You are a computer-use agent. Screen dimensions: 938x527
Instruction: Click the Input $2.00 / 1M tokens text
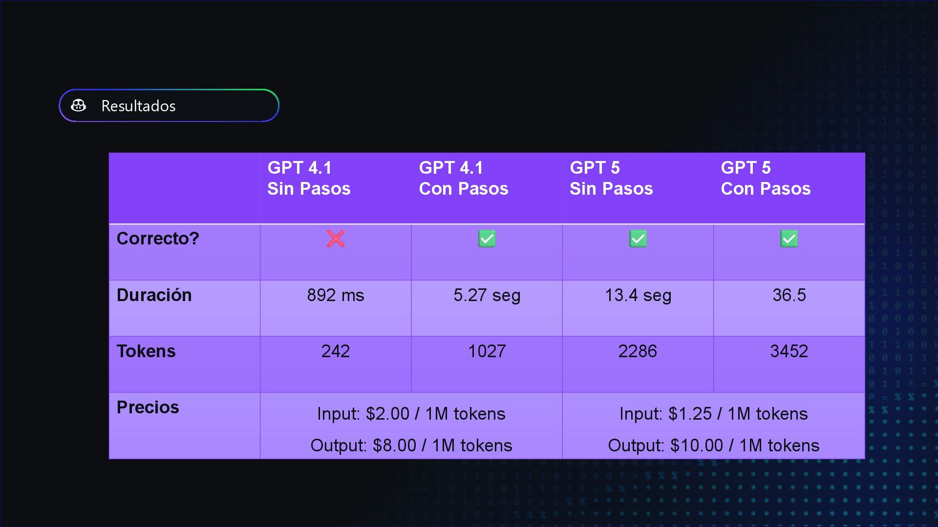411,414
